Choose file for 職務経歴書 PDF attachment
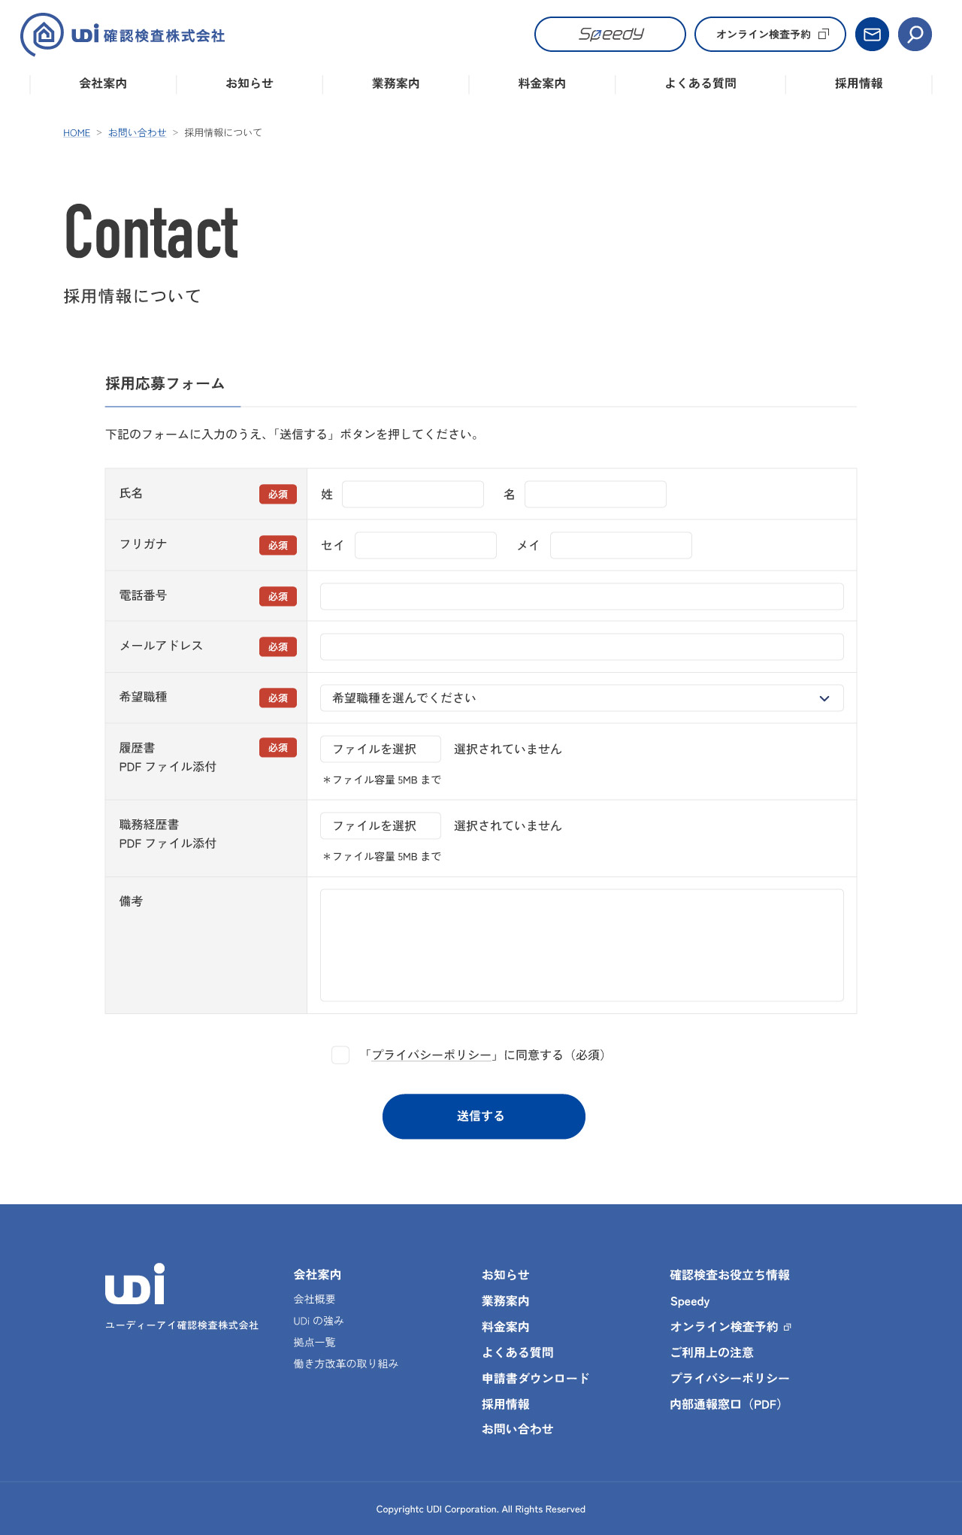Viewport: 962px width, 1535px height. pos(380,826)
